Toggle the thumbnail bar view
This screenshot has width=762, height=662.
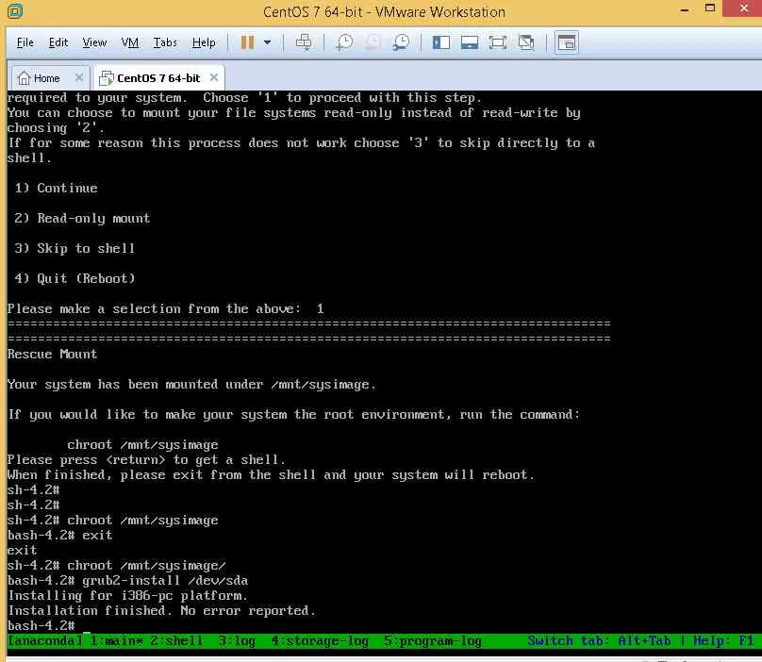(470, 42)
